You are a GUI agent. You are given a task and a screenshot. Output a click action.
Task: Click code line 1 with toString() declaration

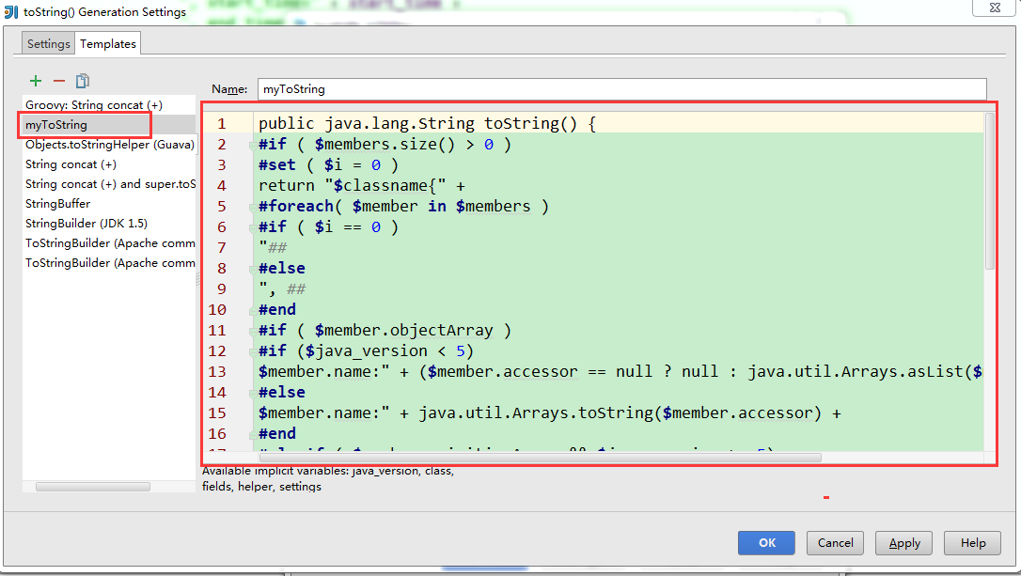click(428, 124)
